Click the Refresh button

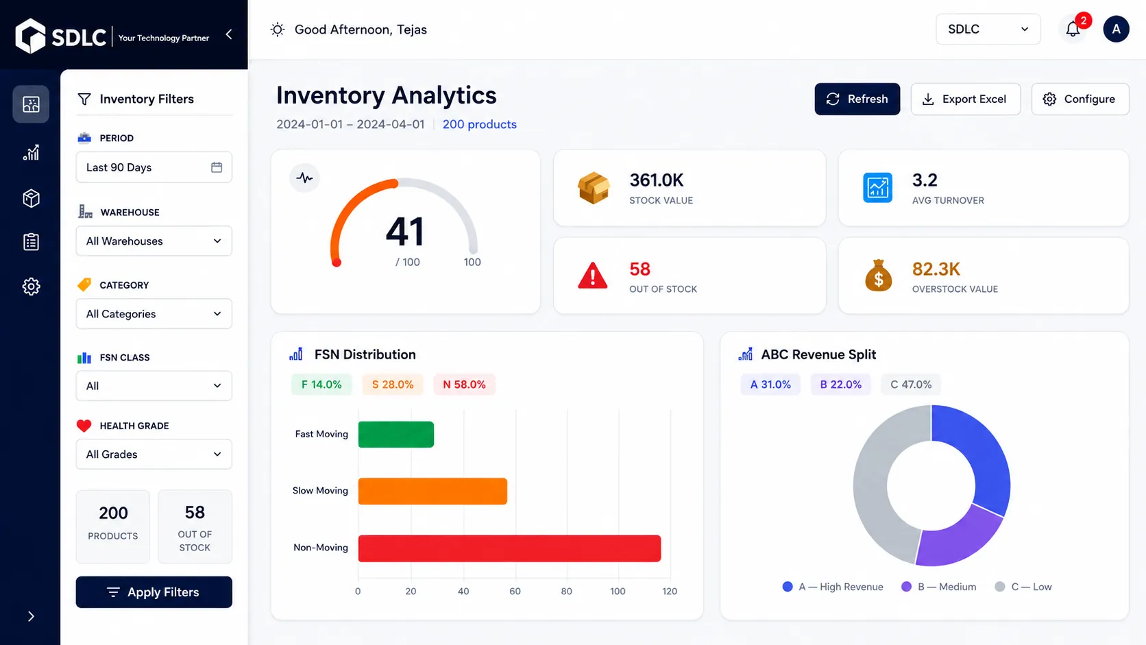click(857, 99)
